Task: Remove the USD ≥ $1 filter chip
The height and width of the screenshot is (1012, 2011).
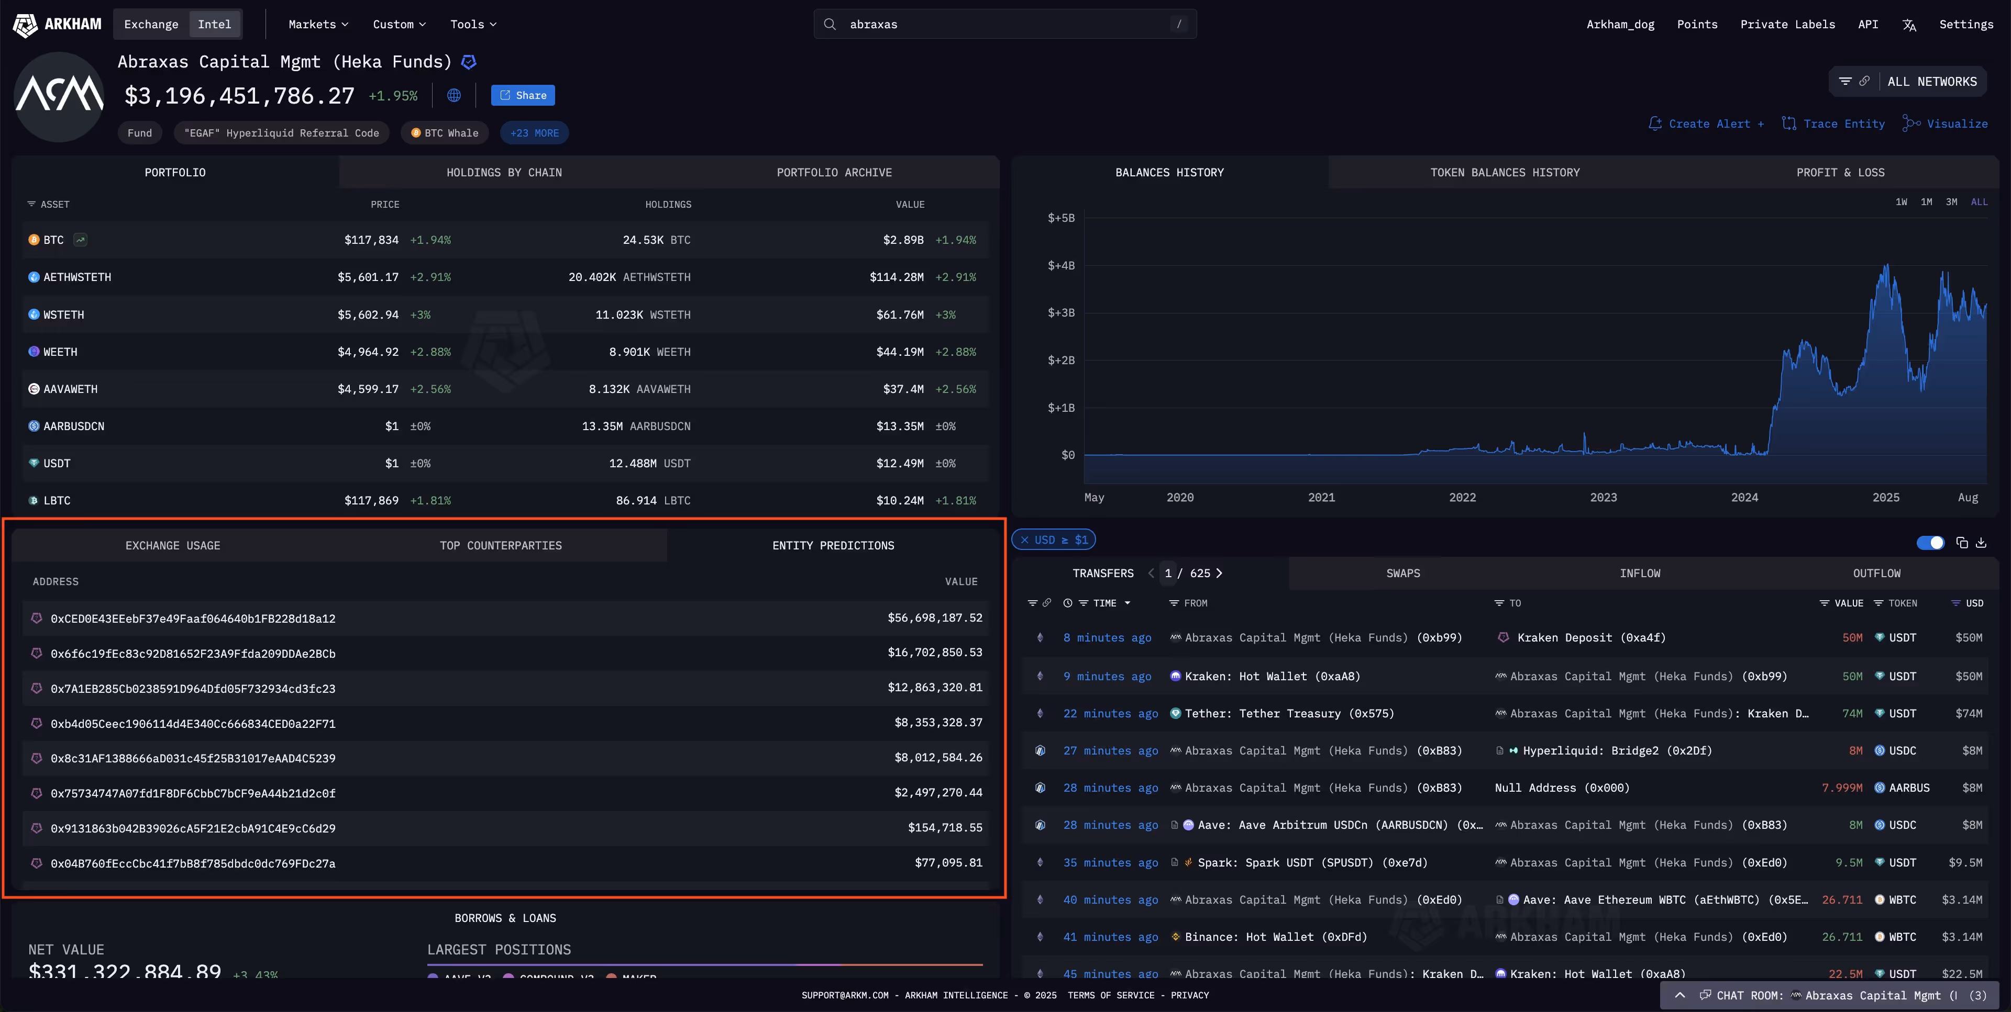Action: tap(1024, 540)
